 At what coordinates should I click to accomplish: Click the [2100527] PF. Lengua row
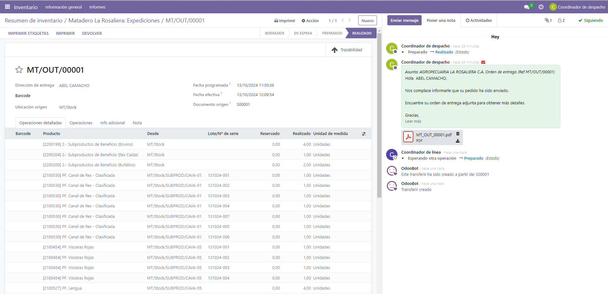click(x=188, y=288)
